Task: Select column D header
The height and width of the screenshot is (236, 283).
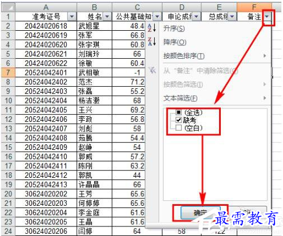Action: (x=182, y=7)
